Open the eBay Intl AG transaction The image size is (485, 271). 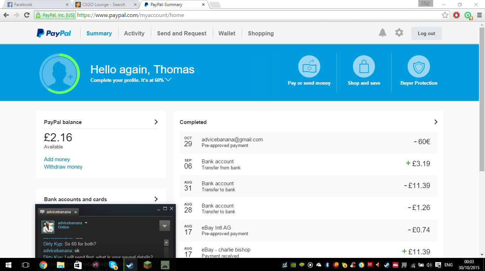[309, 230]
